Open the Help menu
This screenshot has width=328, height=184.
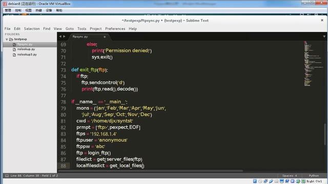click(x=133, y=29)
